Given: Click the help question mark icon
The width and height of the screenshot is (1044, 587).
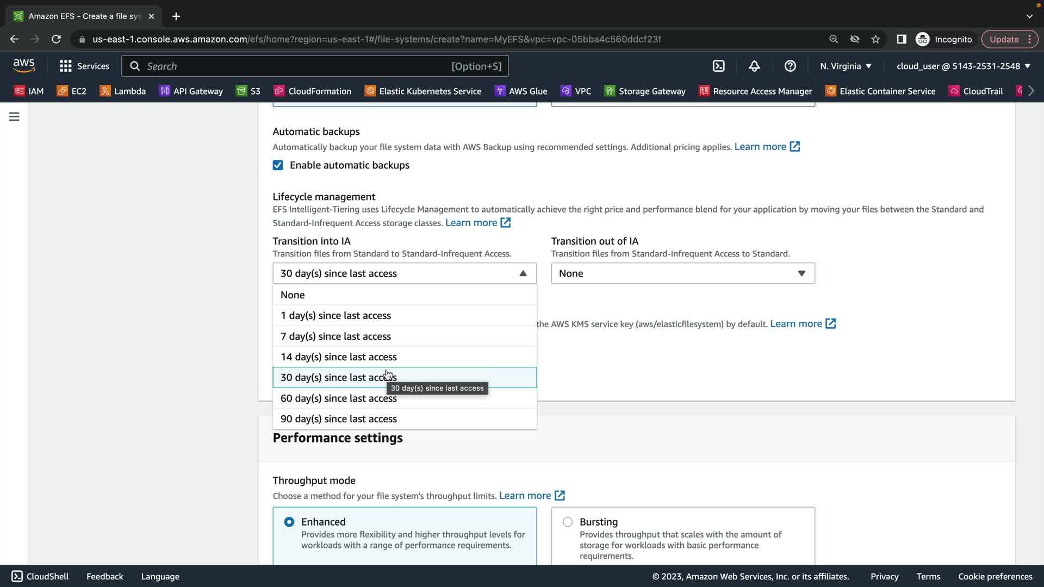Looking at the screenshot, I should click(790, 66).
